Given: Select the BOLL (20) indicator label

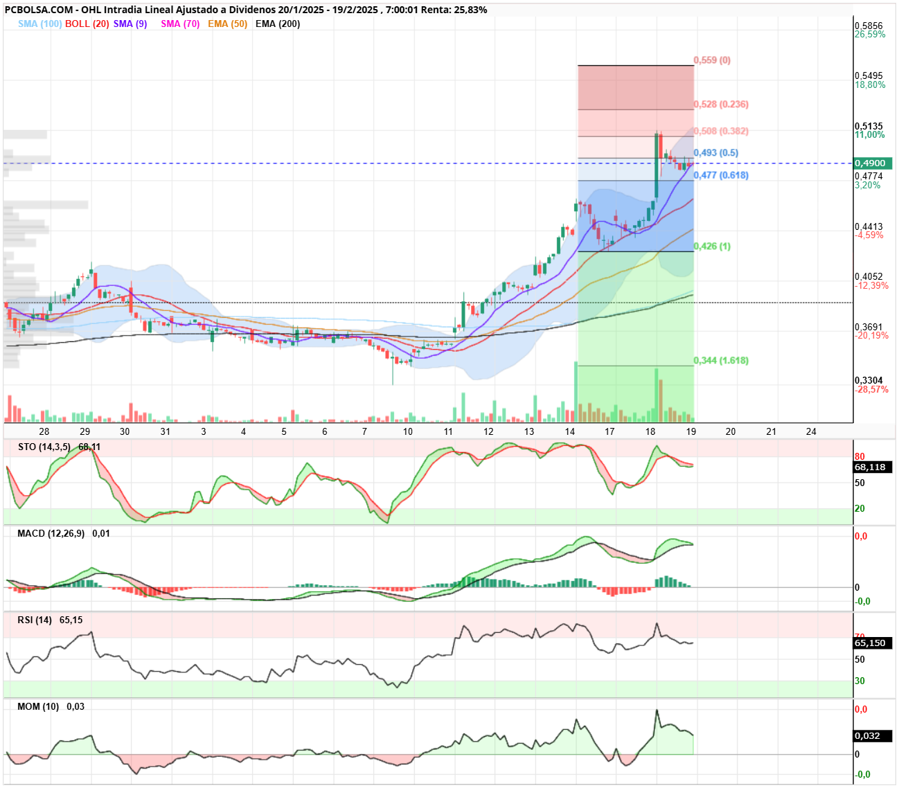Looking at the screenshot, I should tap(87, 24).
